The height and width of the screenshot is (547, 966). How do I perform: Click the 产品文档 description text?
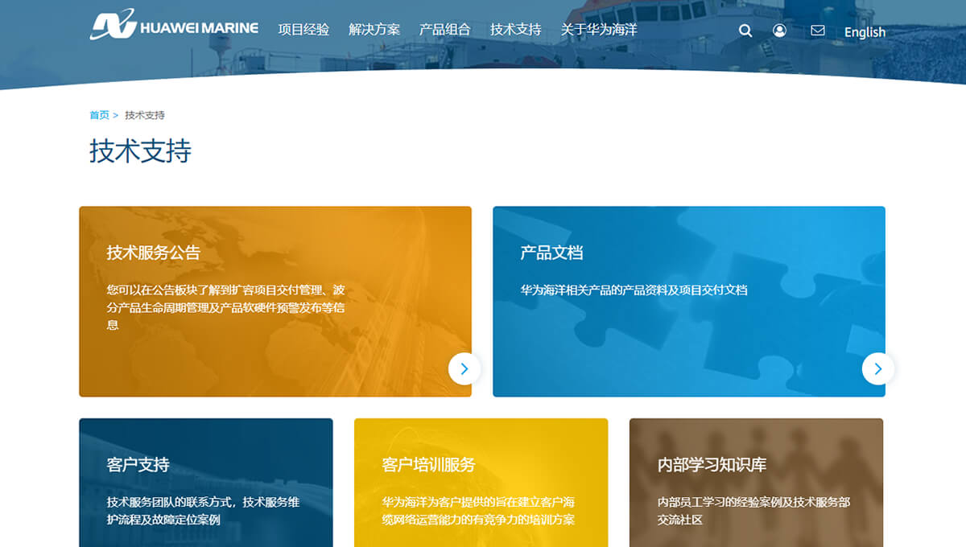634,290
